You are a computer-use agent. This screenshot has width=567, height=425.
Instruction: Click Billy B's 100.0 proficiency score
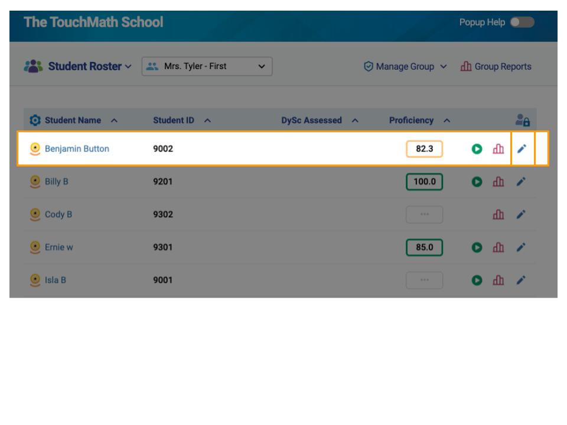(424, 181)
